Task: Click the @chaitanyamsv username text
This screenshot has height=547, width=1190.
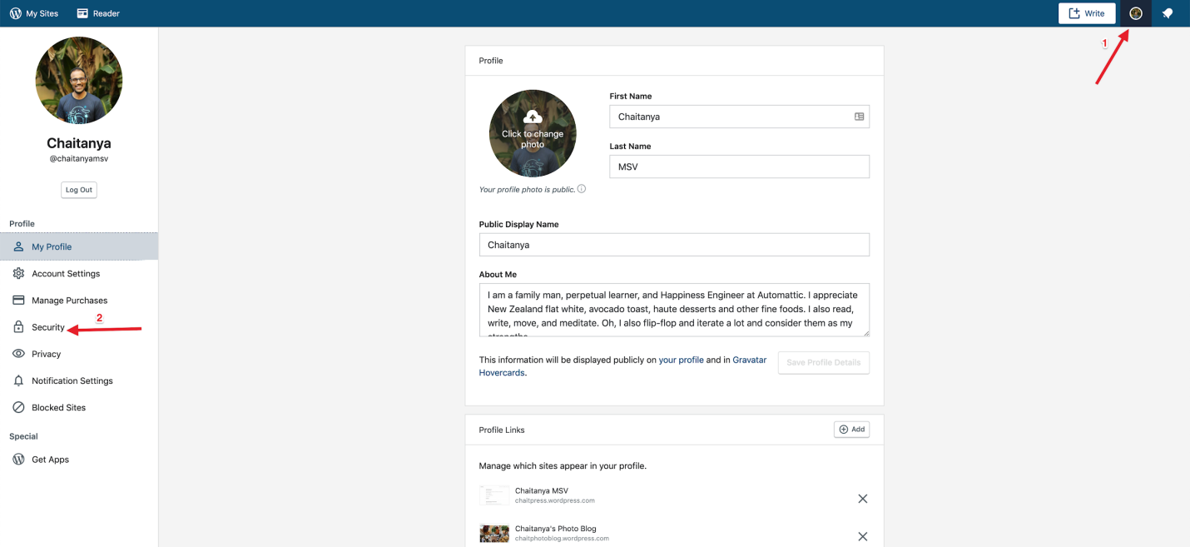Action: [79, 158]
